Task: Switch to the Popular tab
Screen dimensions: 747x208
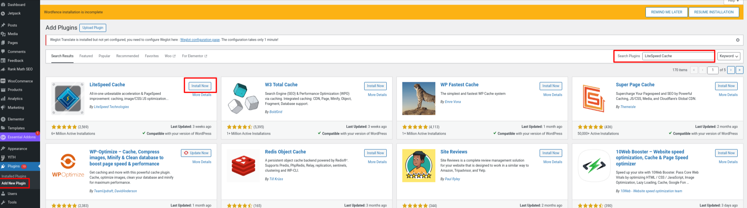Action: [x=104, y=56]
